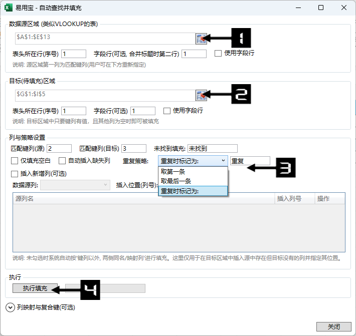This screenshot has width=356, height=336.
Task: Check the 仅填充空白 option
Action: click(x=15, y=161)
